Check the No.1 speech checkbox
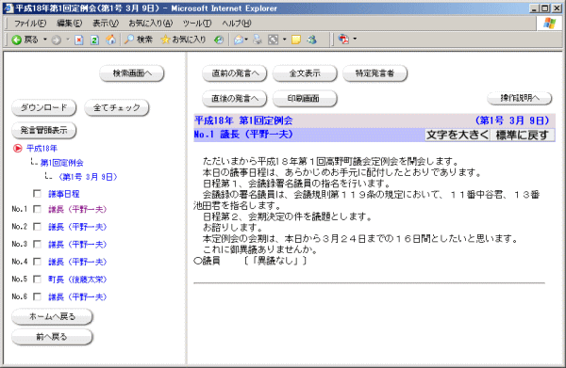Screen dimensions: 566x368 point(37,209)
